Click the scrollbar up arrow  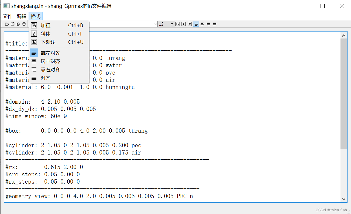(x=344, y=35)
